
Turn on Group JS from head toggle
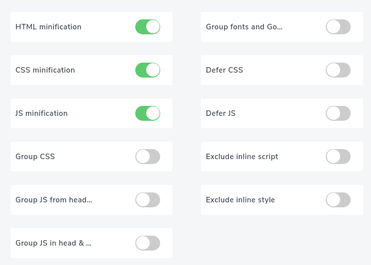coord(148,200)
